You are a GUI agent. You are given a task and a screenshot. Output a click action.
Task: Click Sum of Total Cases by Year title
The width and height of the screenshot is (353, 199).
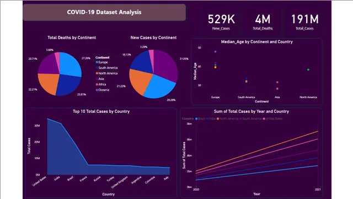pos(252,111)
